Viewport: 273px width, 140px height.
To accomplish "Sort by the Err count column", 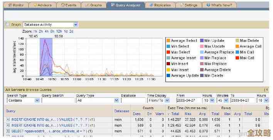I will pyautogui.click(x=150, y=114).
